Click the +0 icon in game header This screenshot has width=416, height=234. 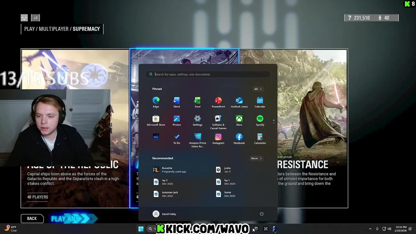(x=35, y=18)
